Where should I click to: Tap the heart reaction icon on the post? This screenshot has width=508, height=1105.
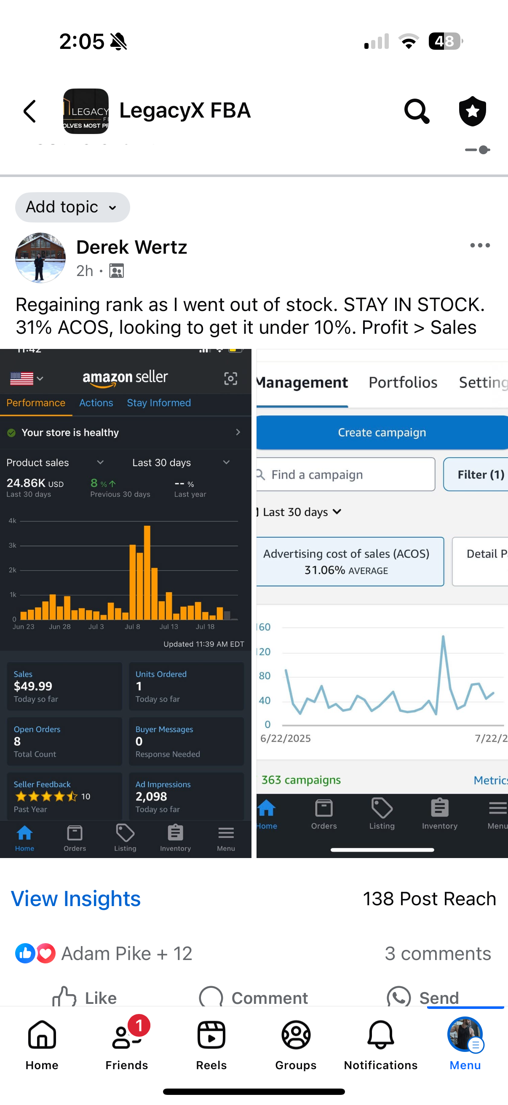click(x=46, y=954)
